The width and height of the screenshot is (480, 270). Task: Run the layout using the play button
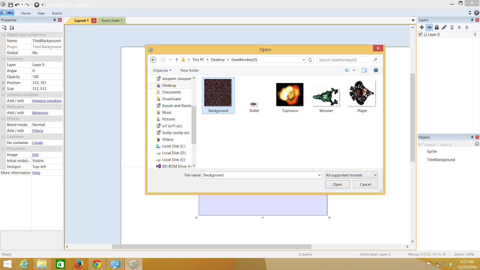click(37, 4)
